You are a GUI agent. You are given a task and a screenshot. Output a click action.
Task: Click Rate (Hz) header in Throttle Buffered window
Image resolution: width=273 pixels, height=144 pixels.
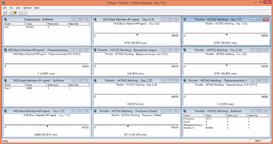pos(258,115)
